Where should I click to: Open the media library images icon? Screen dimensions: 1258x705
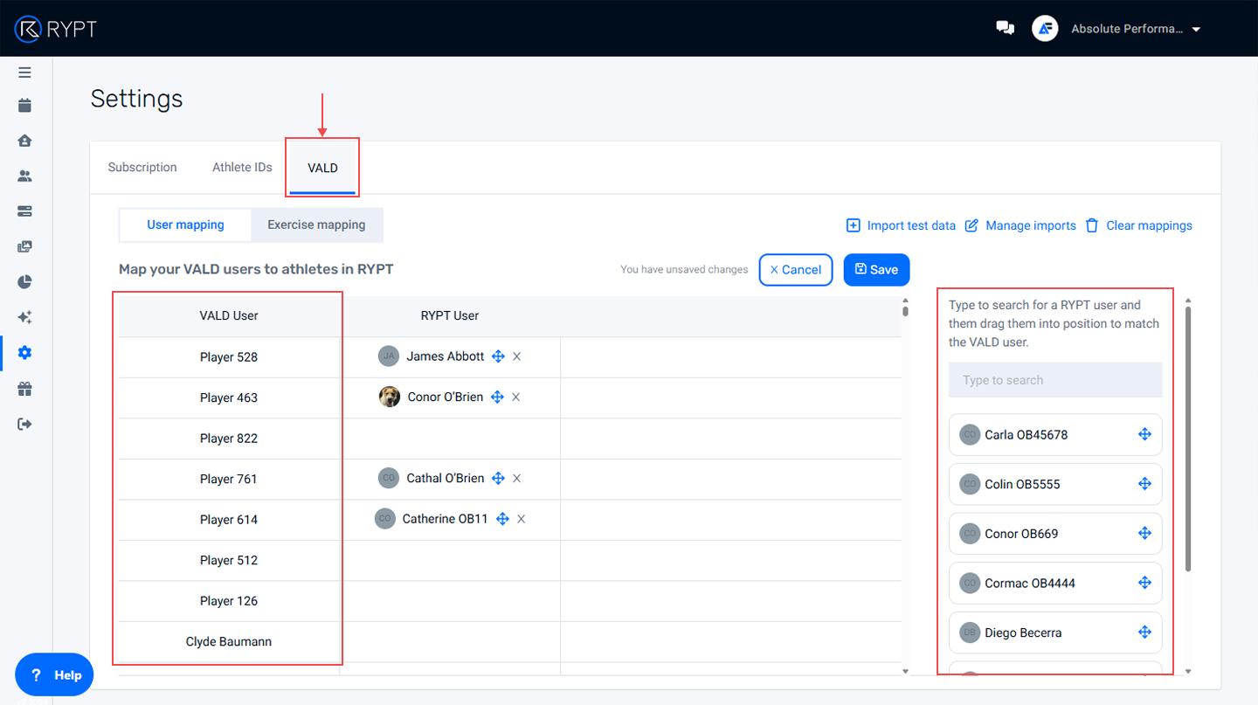[24, 246]
